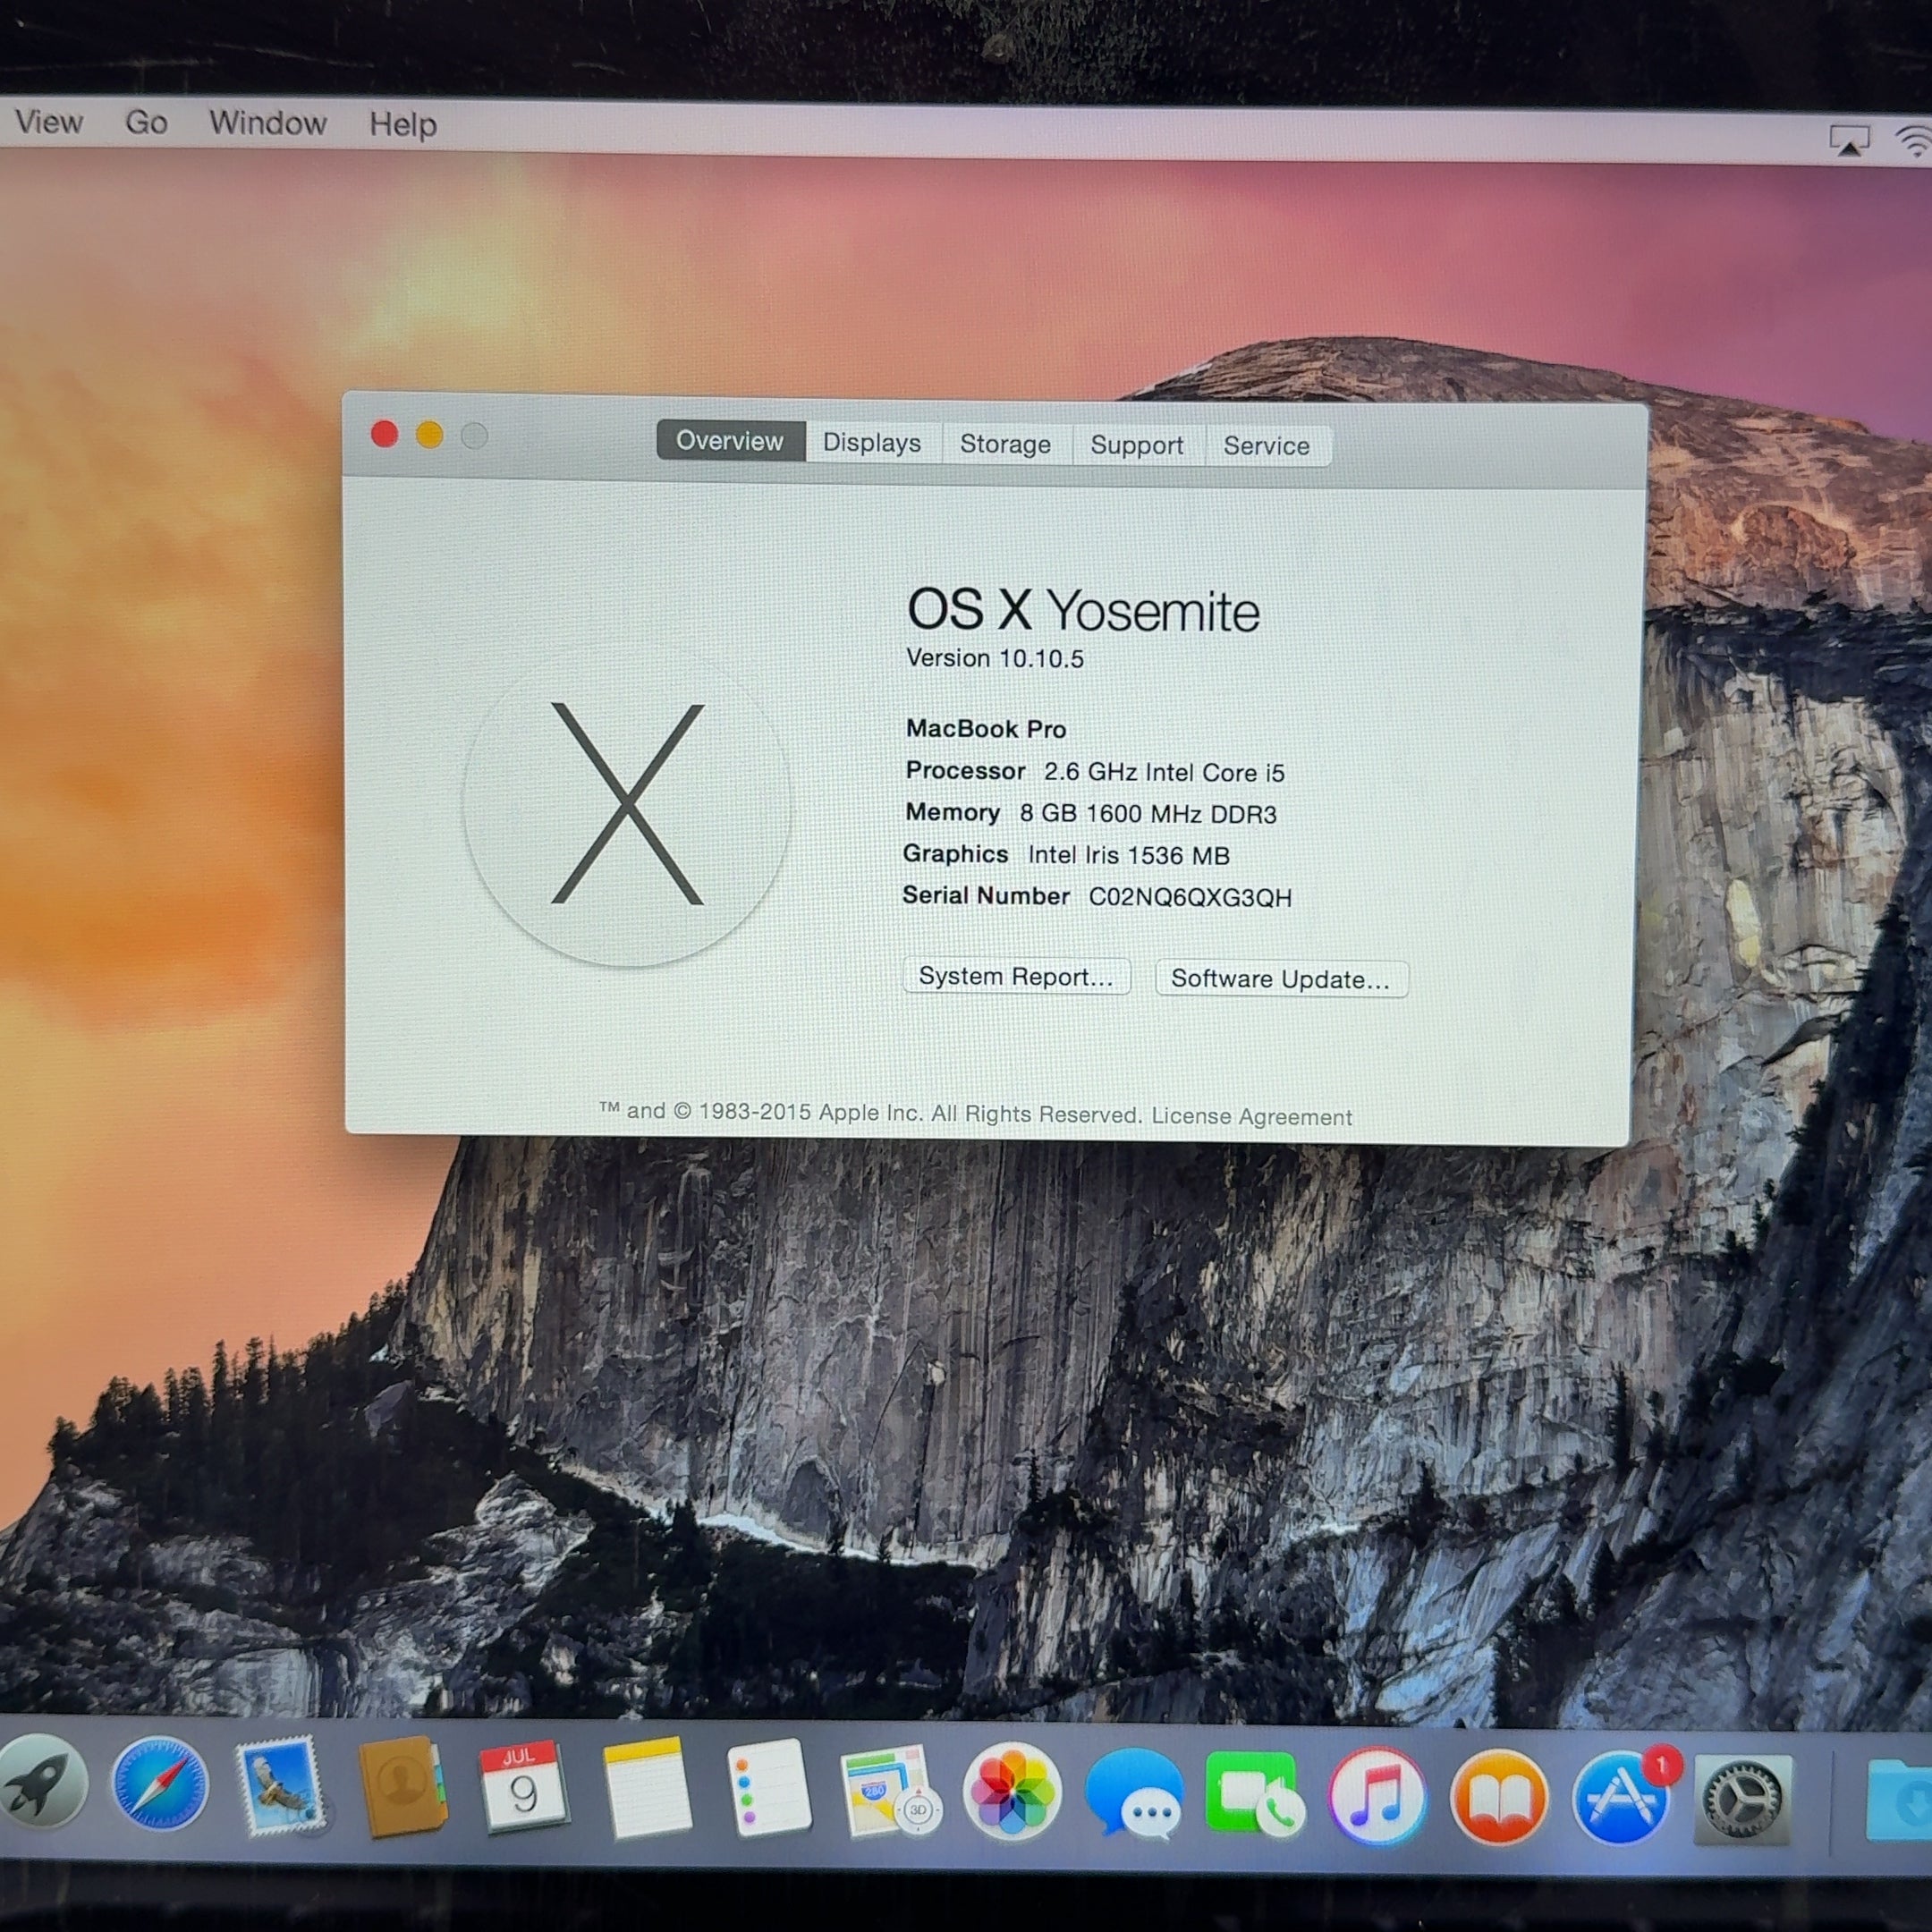Switch to the Storage tab
1932x1932 pixels.
pyautogui.click(x=1005, y=444)
